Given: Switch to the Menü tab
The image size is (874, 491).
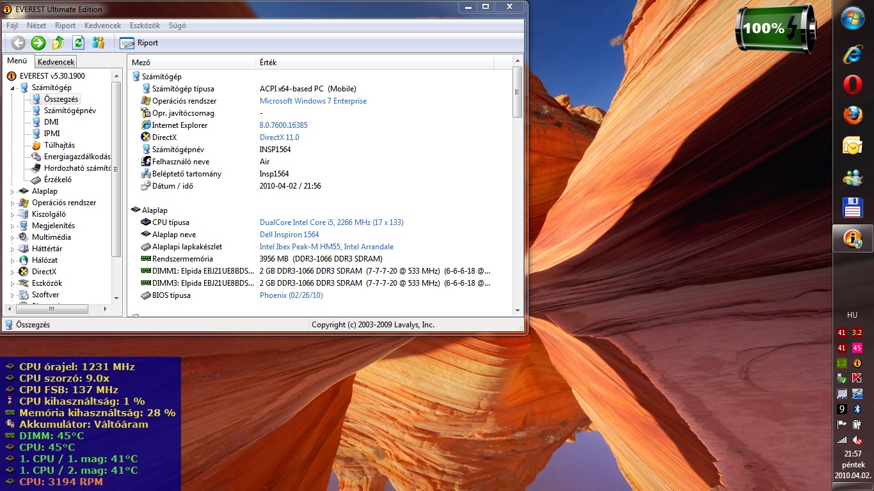Looking at the screenshot, I should click(17, 61).
